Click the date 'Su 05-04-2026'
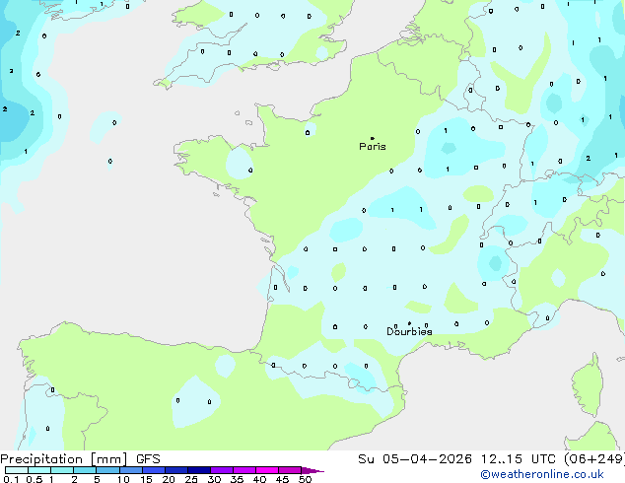Image resolution: width=625 pixels, height=483 pixels. click(415, 459)
